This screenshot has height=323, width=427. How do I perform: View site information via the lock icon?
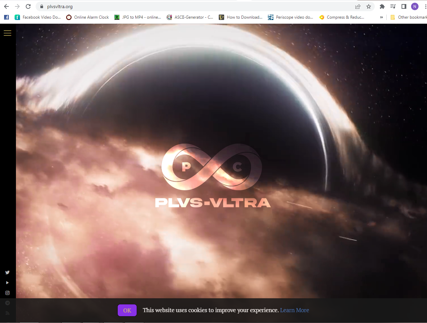tap(42, 6)
